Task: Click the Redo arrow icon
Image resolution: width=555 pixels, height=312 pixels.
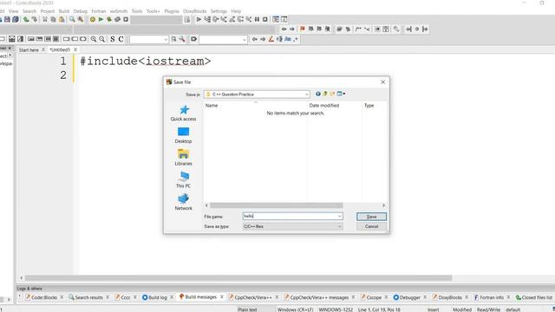Action: 35,19
